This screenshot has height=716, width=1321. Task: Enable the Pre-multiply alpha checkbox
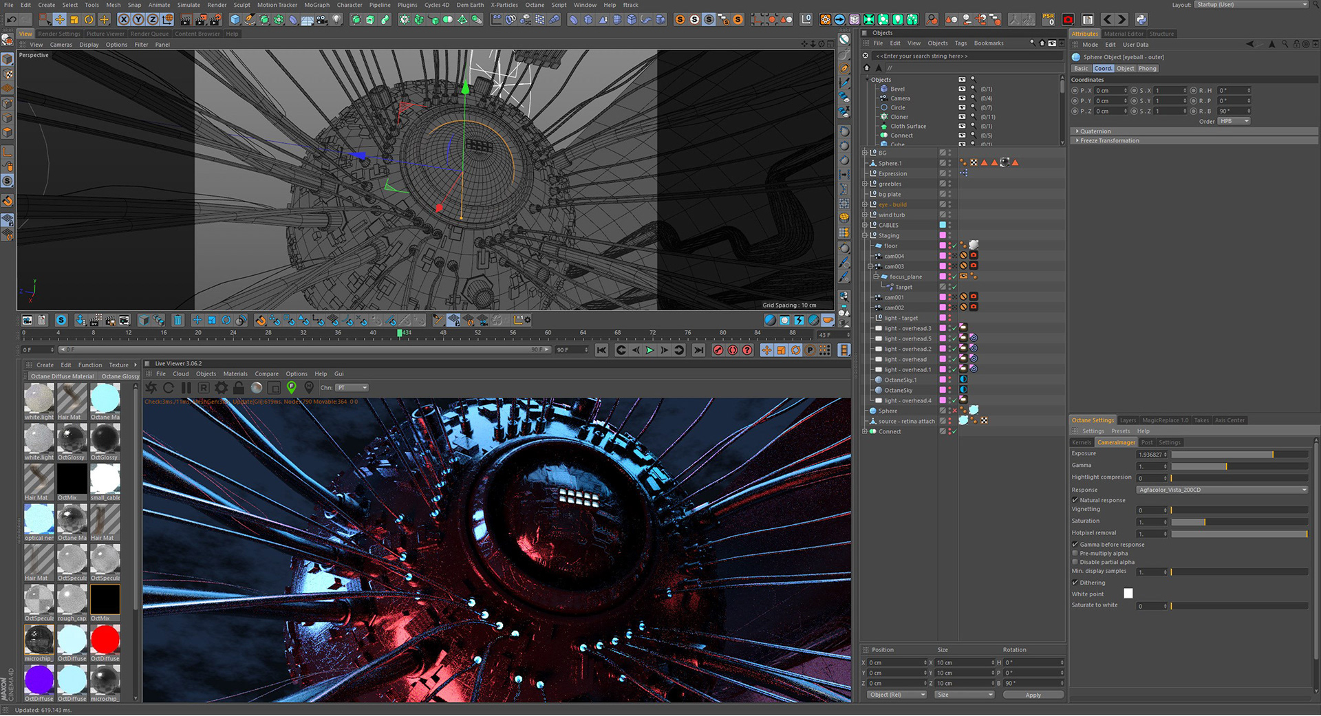tap(1075, 553)
